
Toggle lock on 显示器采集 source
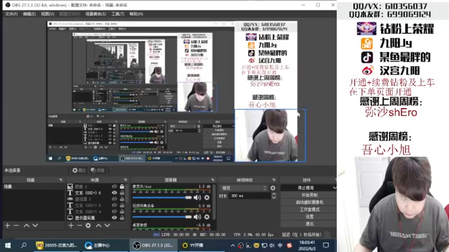click(x=122, y=218)
